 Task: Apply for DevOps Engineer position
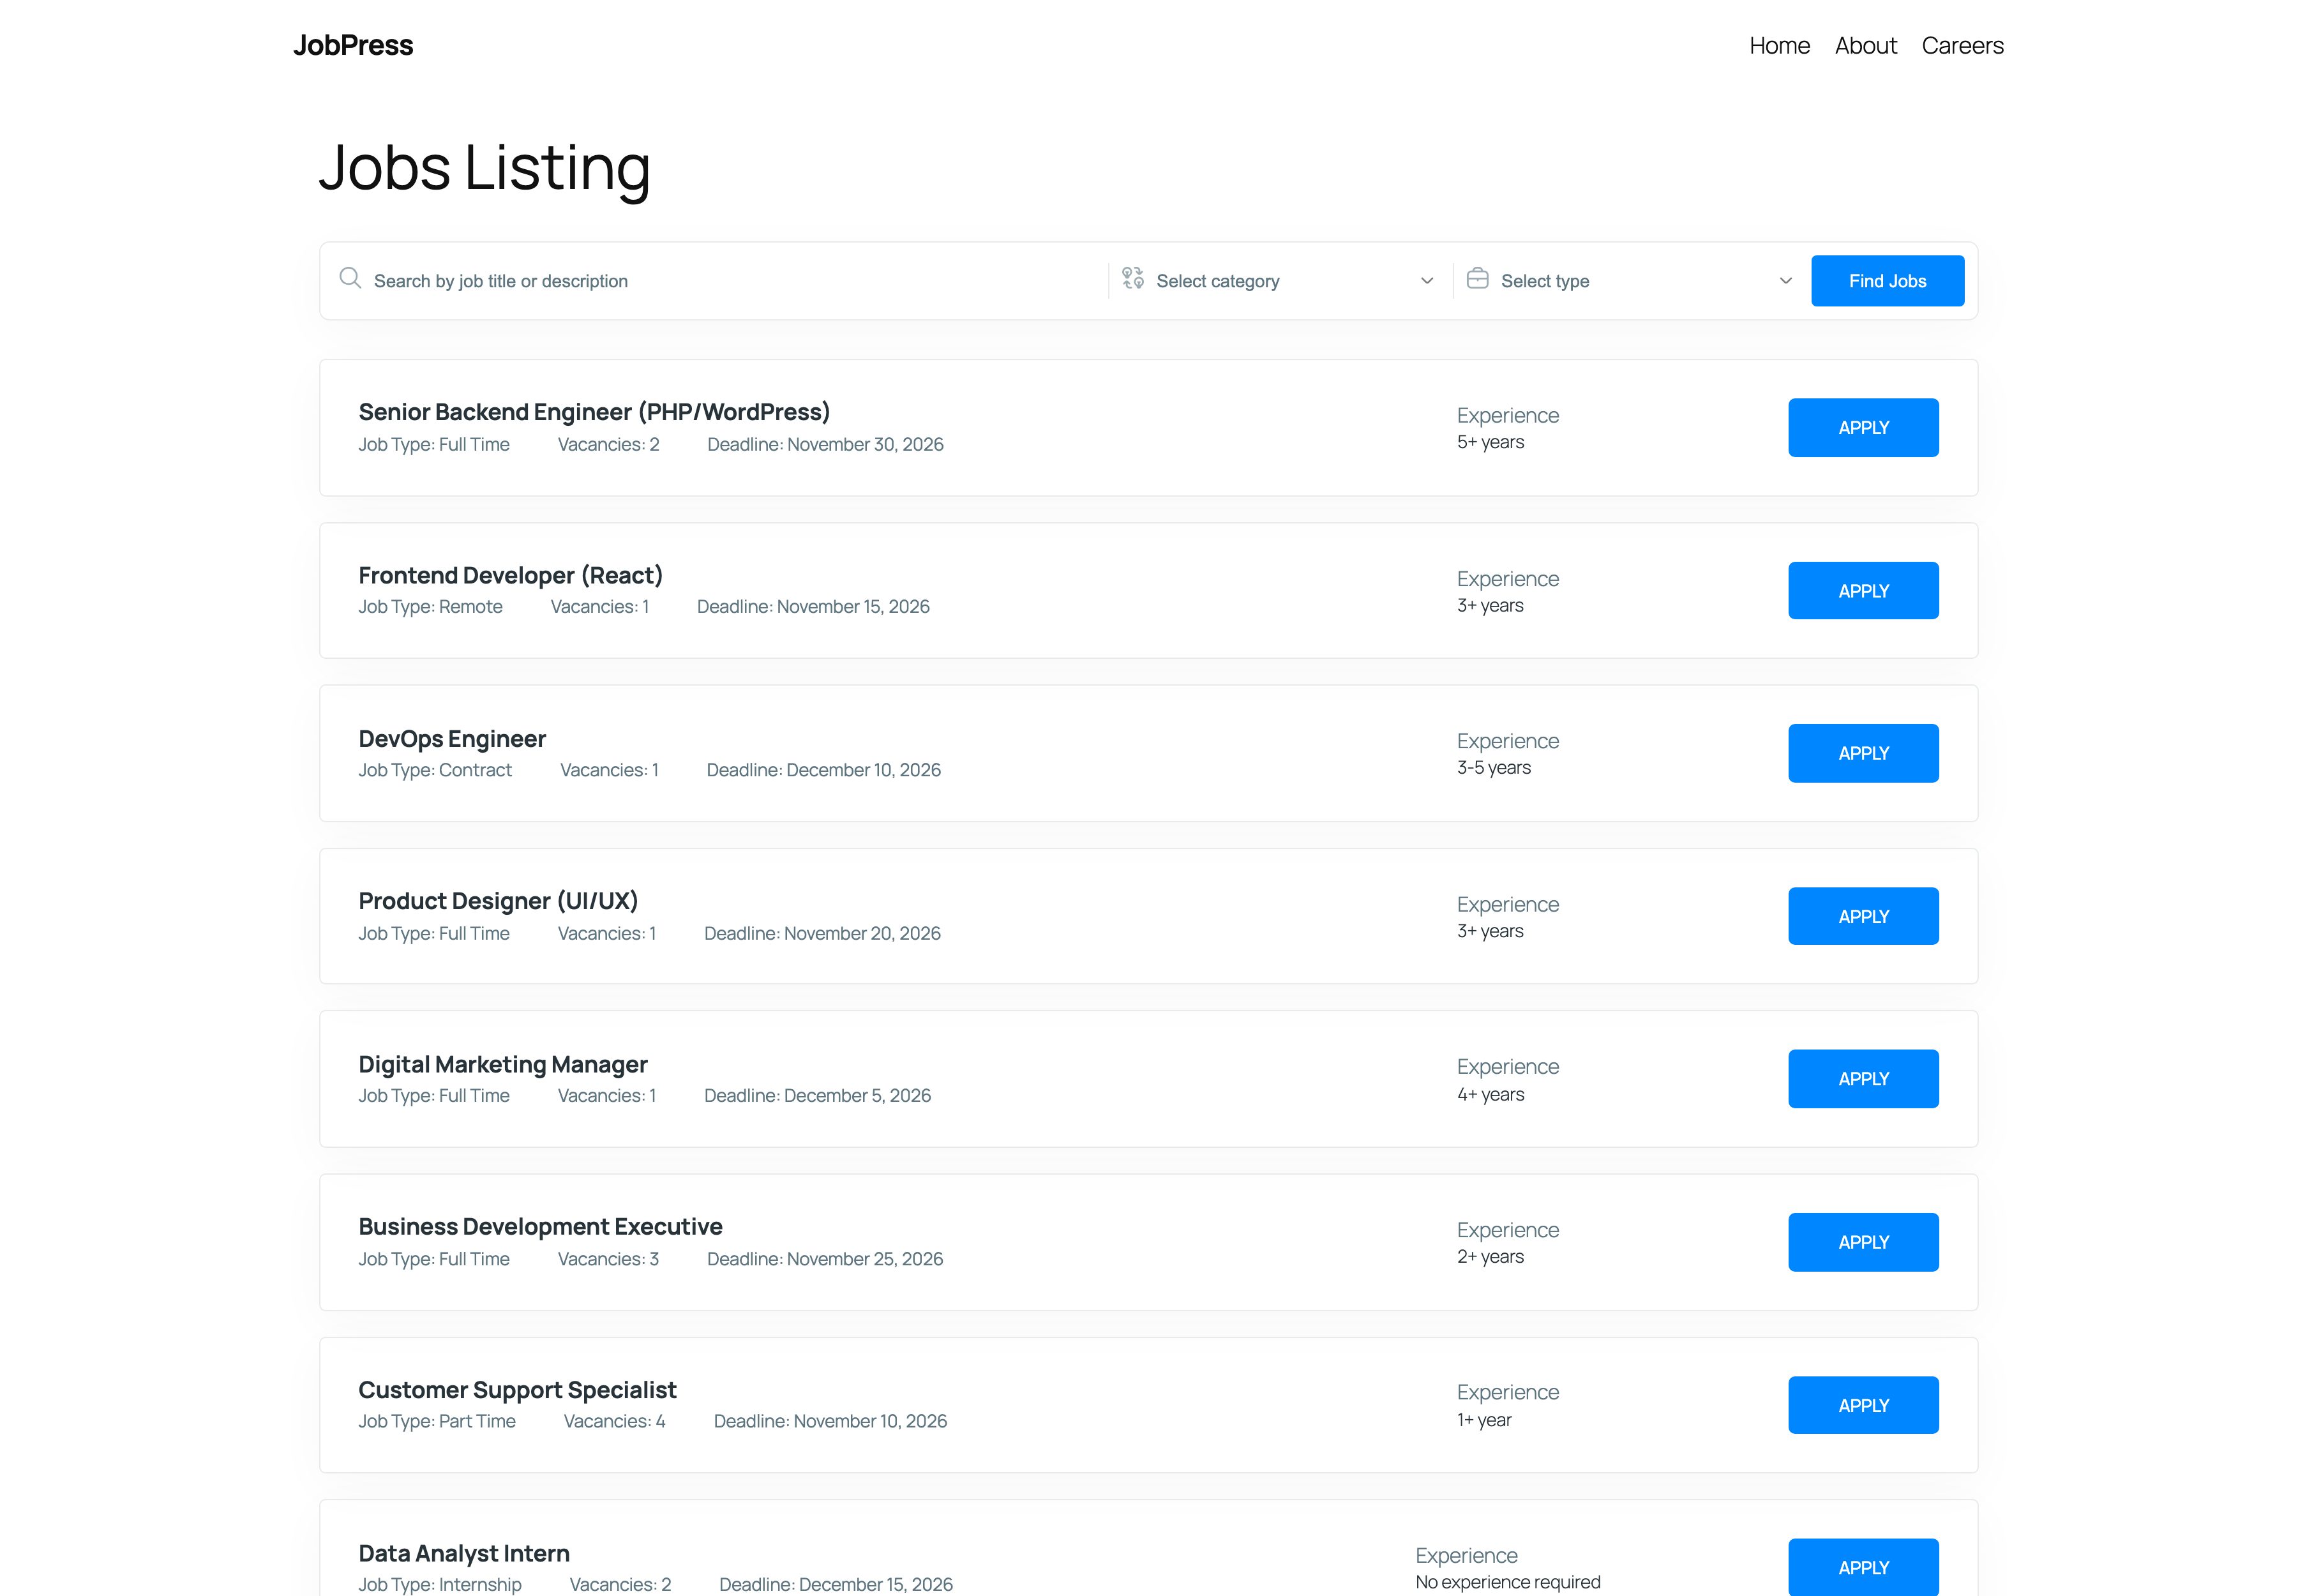1863,753
